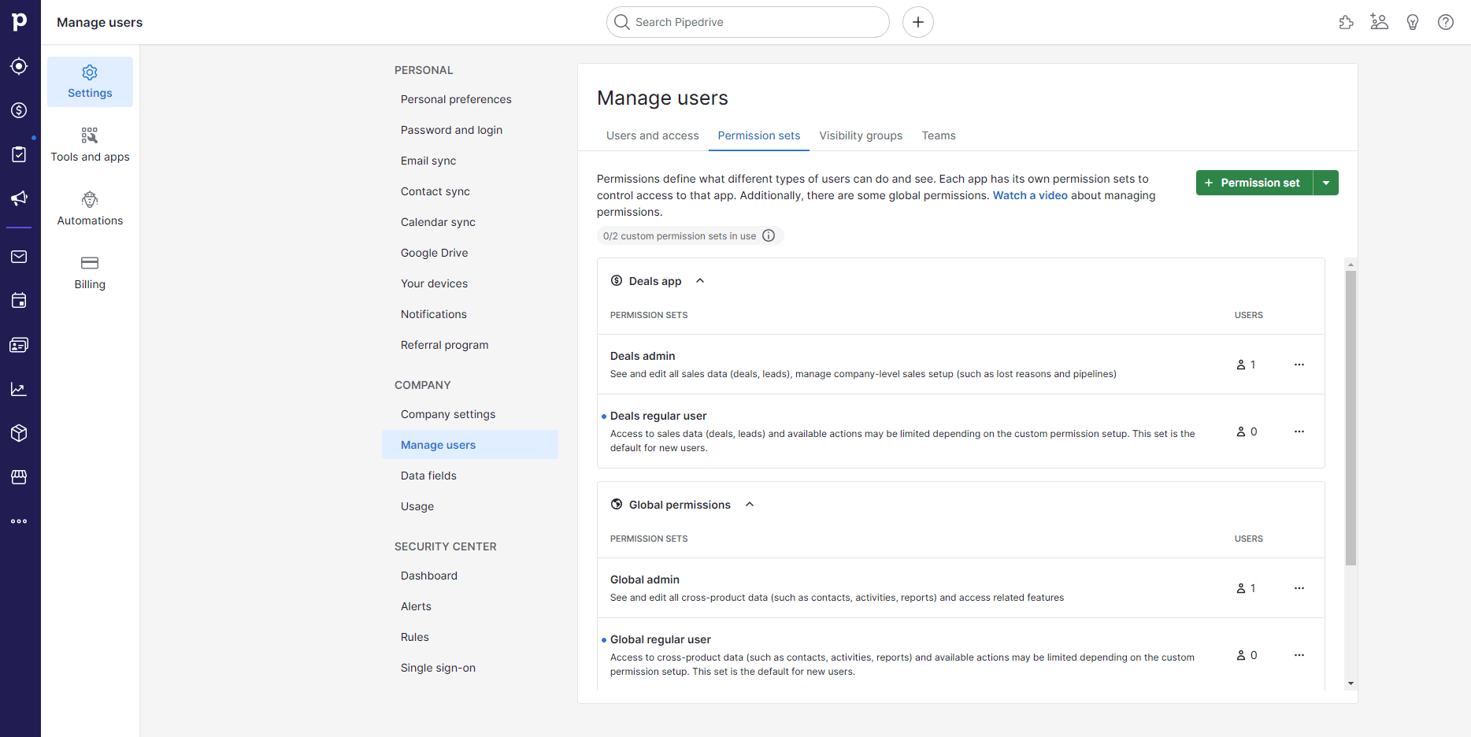The image size is (1471, 737).
Task: Click the scrollbar down arrow
Action: tap(1351, 683)
